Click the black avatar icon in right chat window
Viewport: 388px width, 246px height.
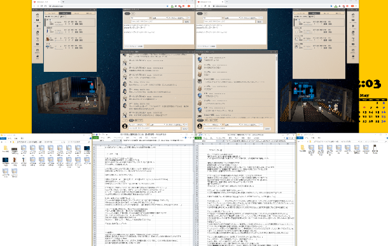pyautogui.click(x=200, y=126)
